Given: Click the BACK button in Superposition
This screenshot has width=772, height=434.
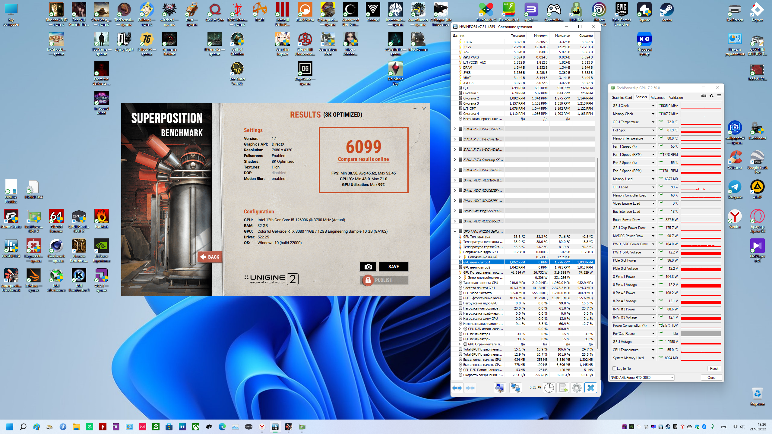Looking at the screenshot, I should (210, 257).
